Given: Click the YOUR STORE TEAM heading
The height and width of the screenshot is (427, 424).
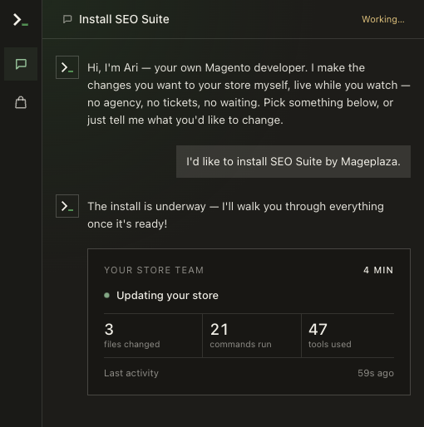Looking at the screenshot, I should tap(154, 270).
